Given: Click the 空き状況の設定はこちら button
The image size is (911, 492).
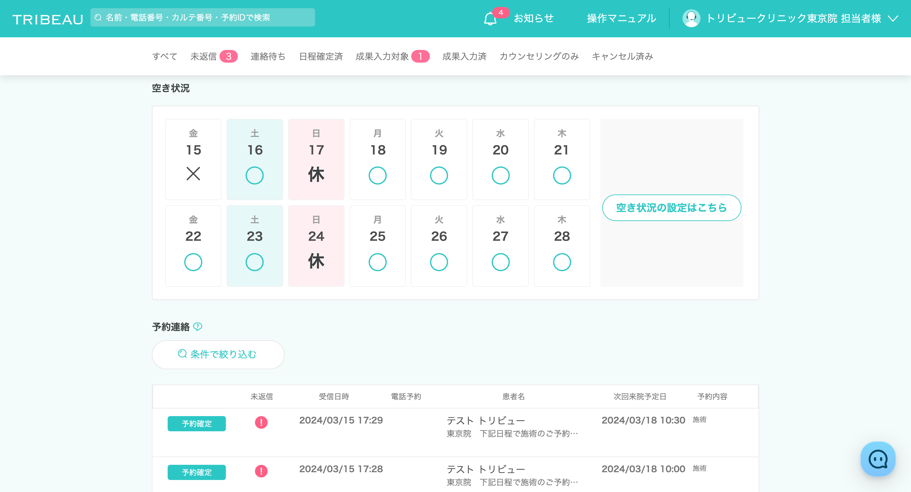Looking at the screenshot, I should [x=671, y=207].
